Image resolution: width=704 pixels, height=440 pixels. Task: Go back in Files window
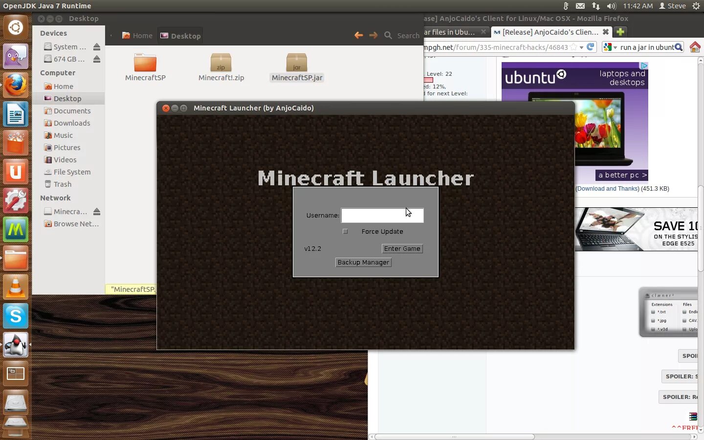[358, 35]
